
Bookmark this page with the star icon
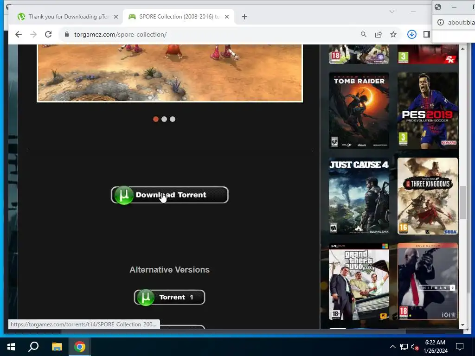click(393, 34)
